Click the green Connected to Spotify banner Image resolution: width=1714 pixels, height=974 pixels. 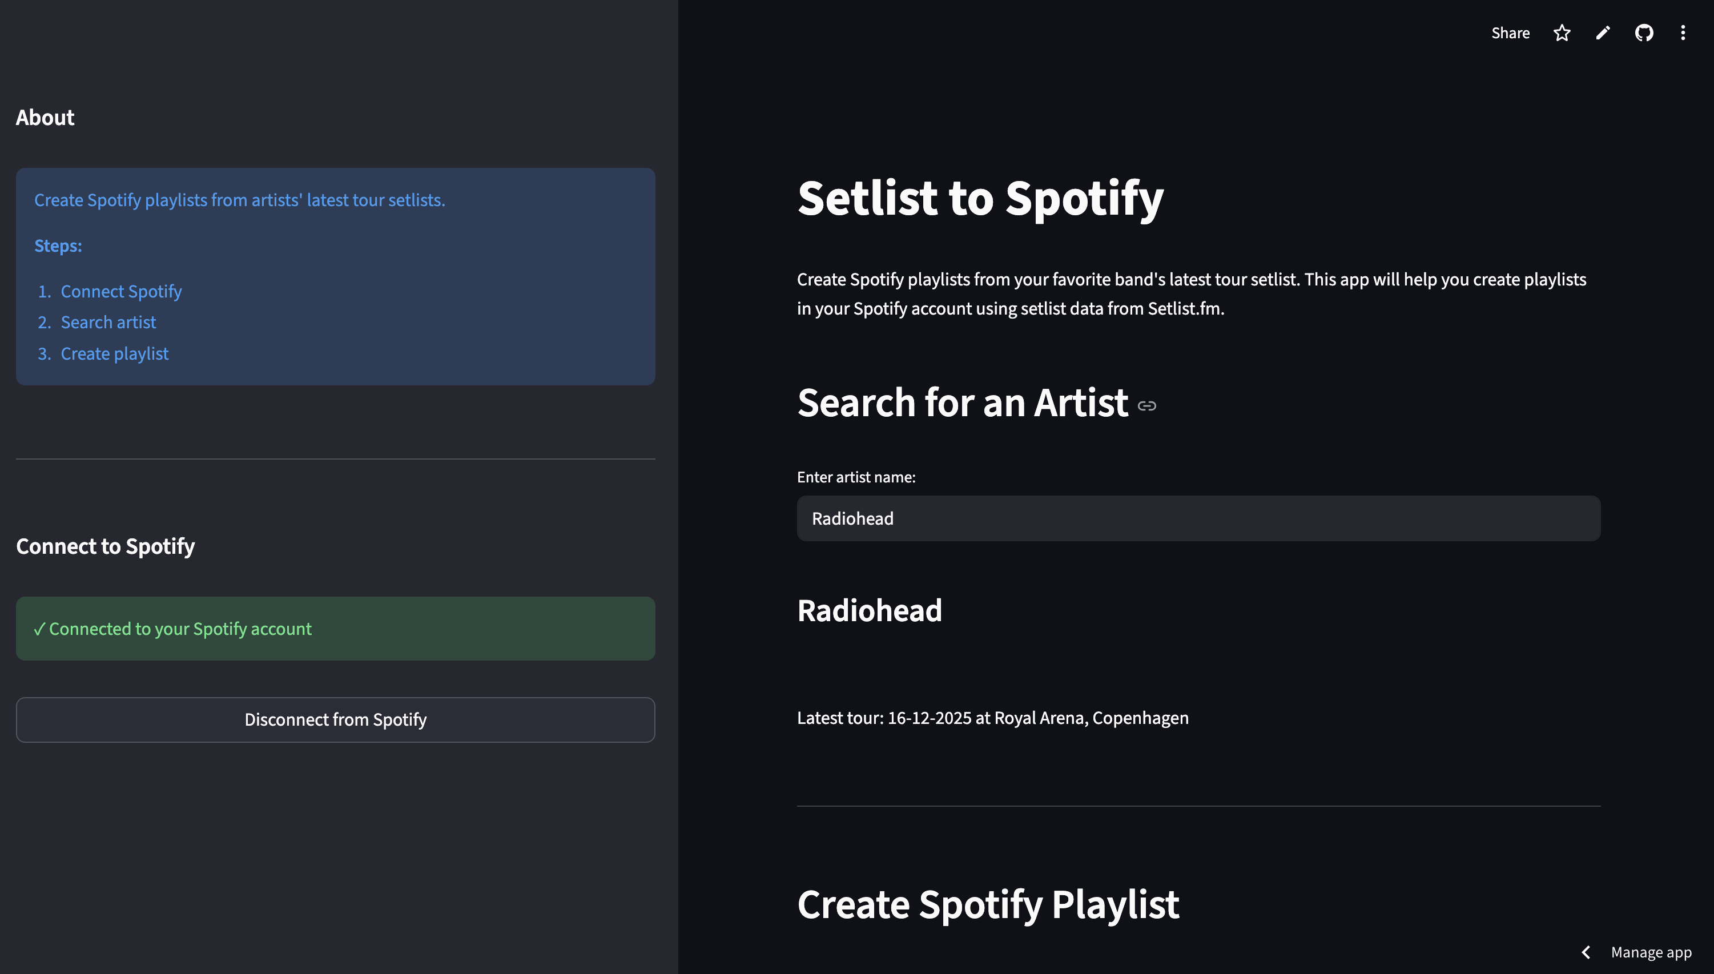click(x=335, y=629)
